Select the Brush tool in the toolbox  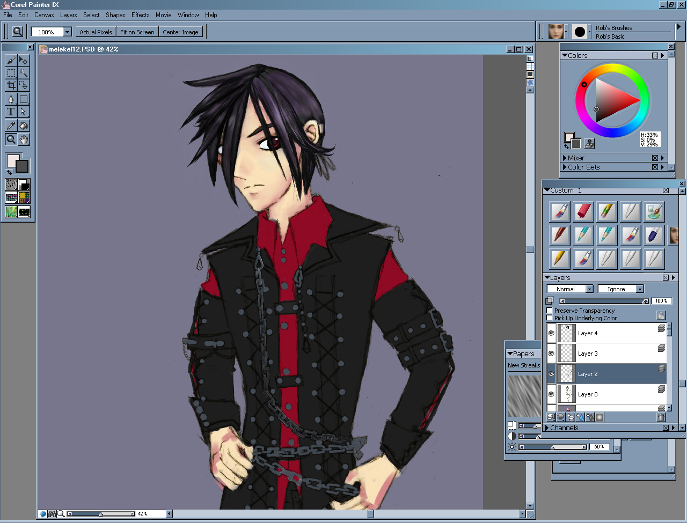(11, 60)
